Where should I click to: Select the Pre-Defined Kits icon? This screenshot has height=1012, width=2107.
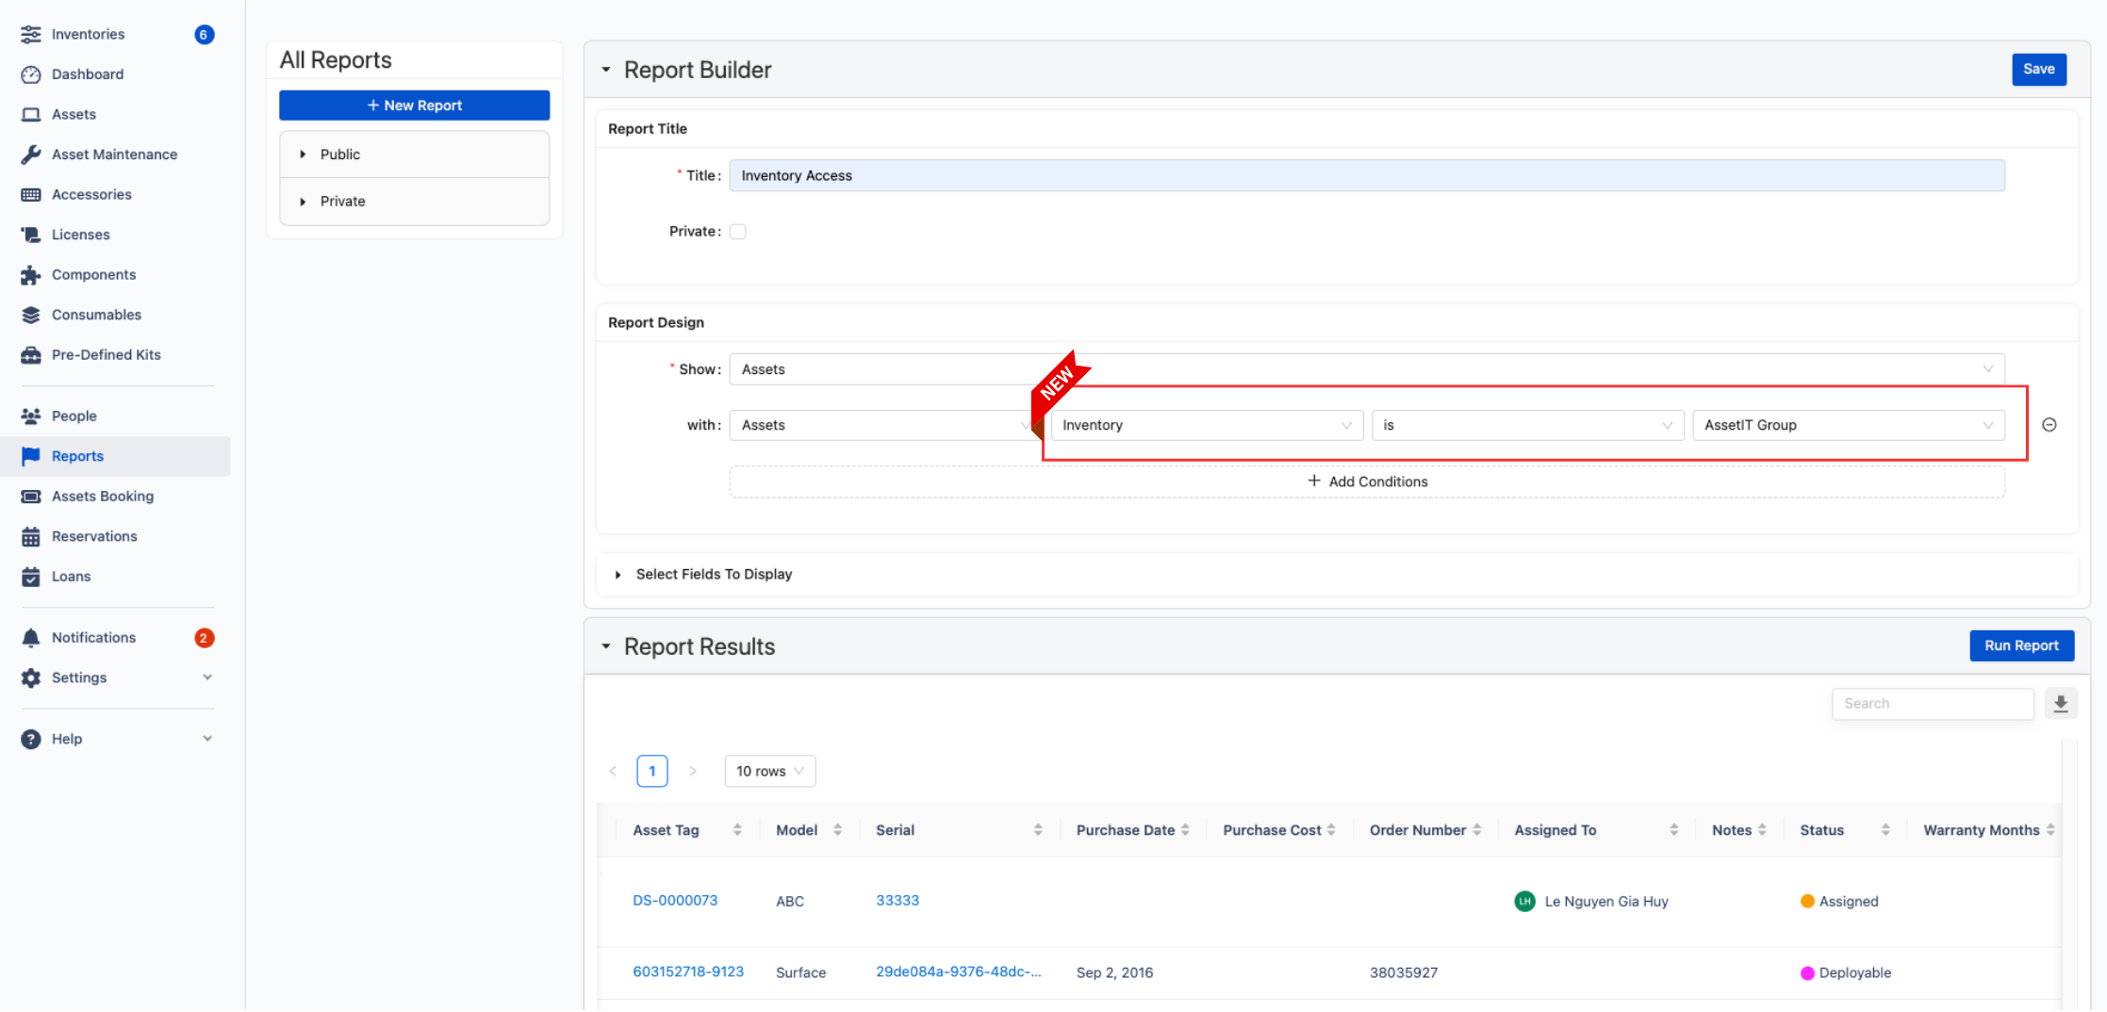click(30, 355)
